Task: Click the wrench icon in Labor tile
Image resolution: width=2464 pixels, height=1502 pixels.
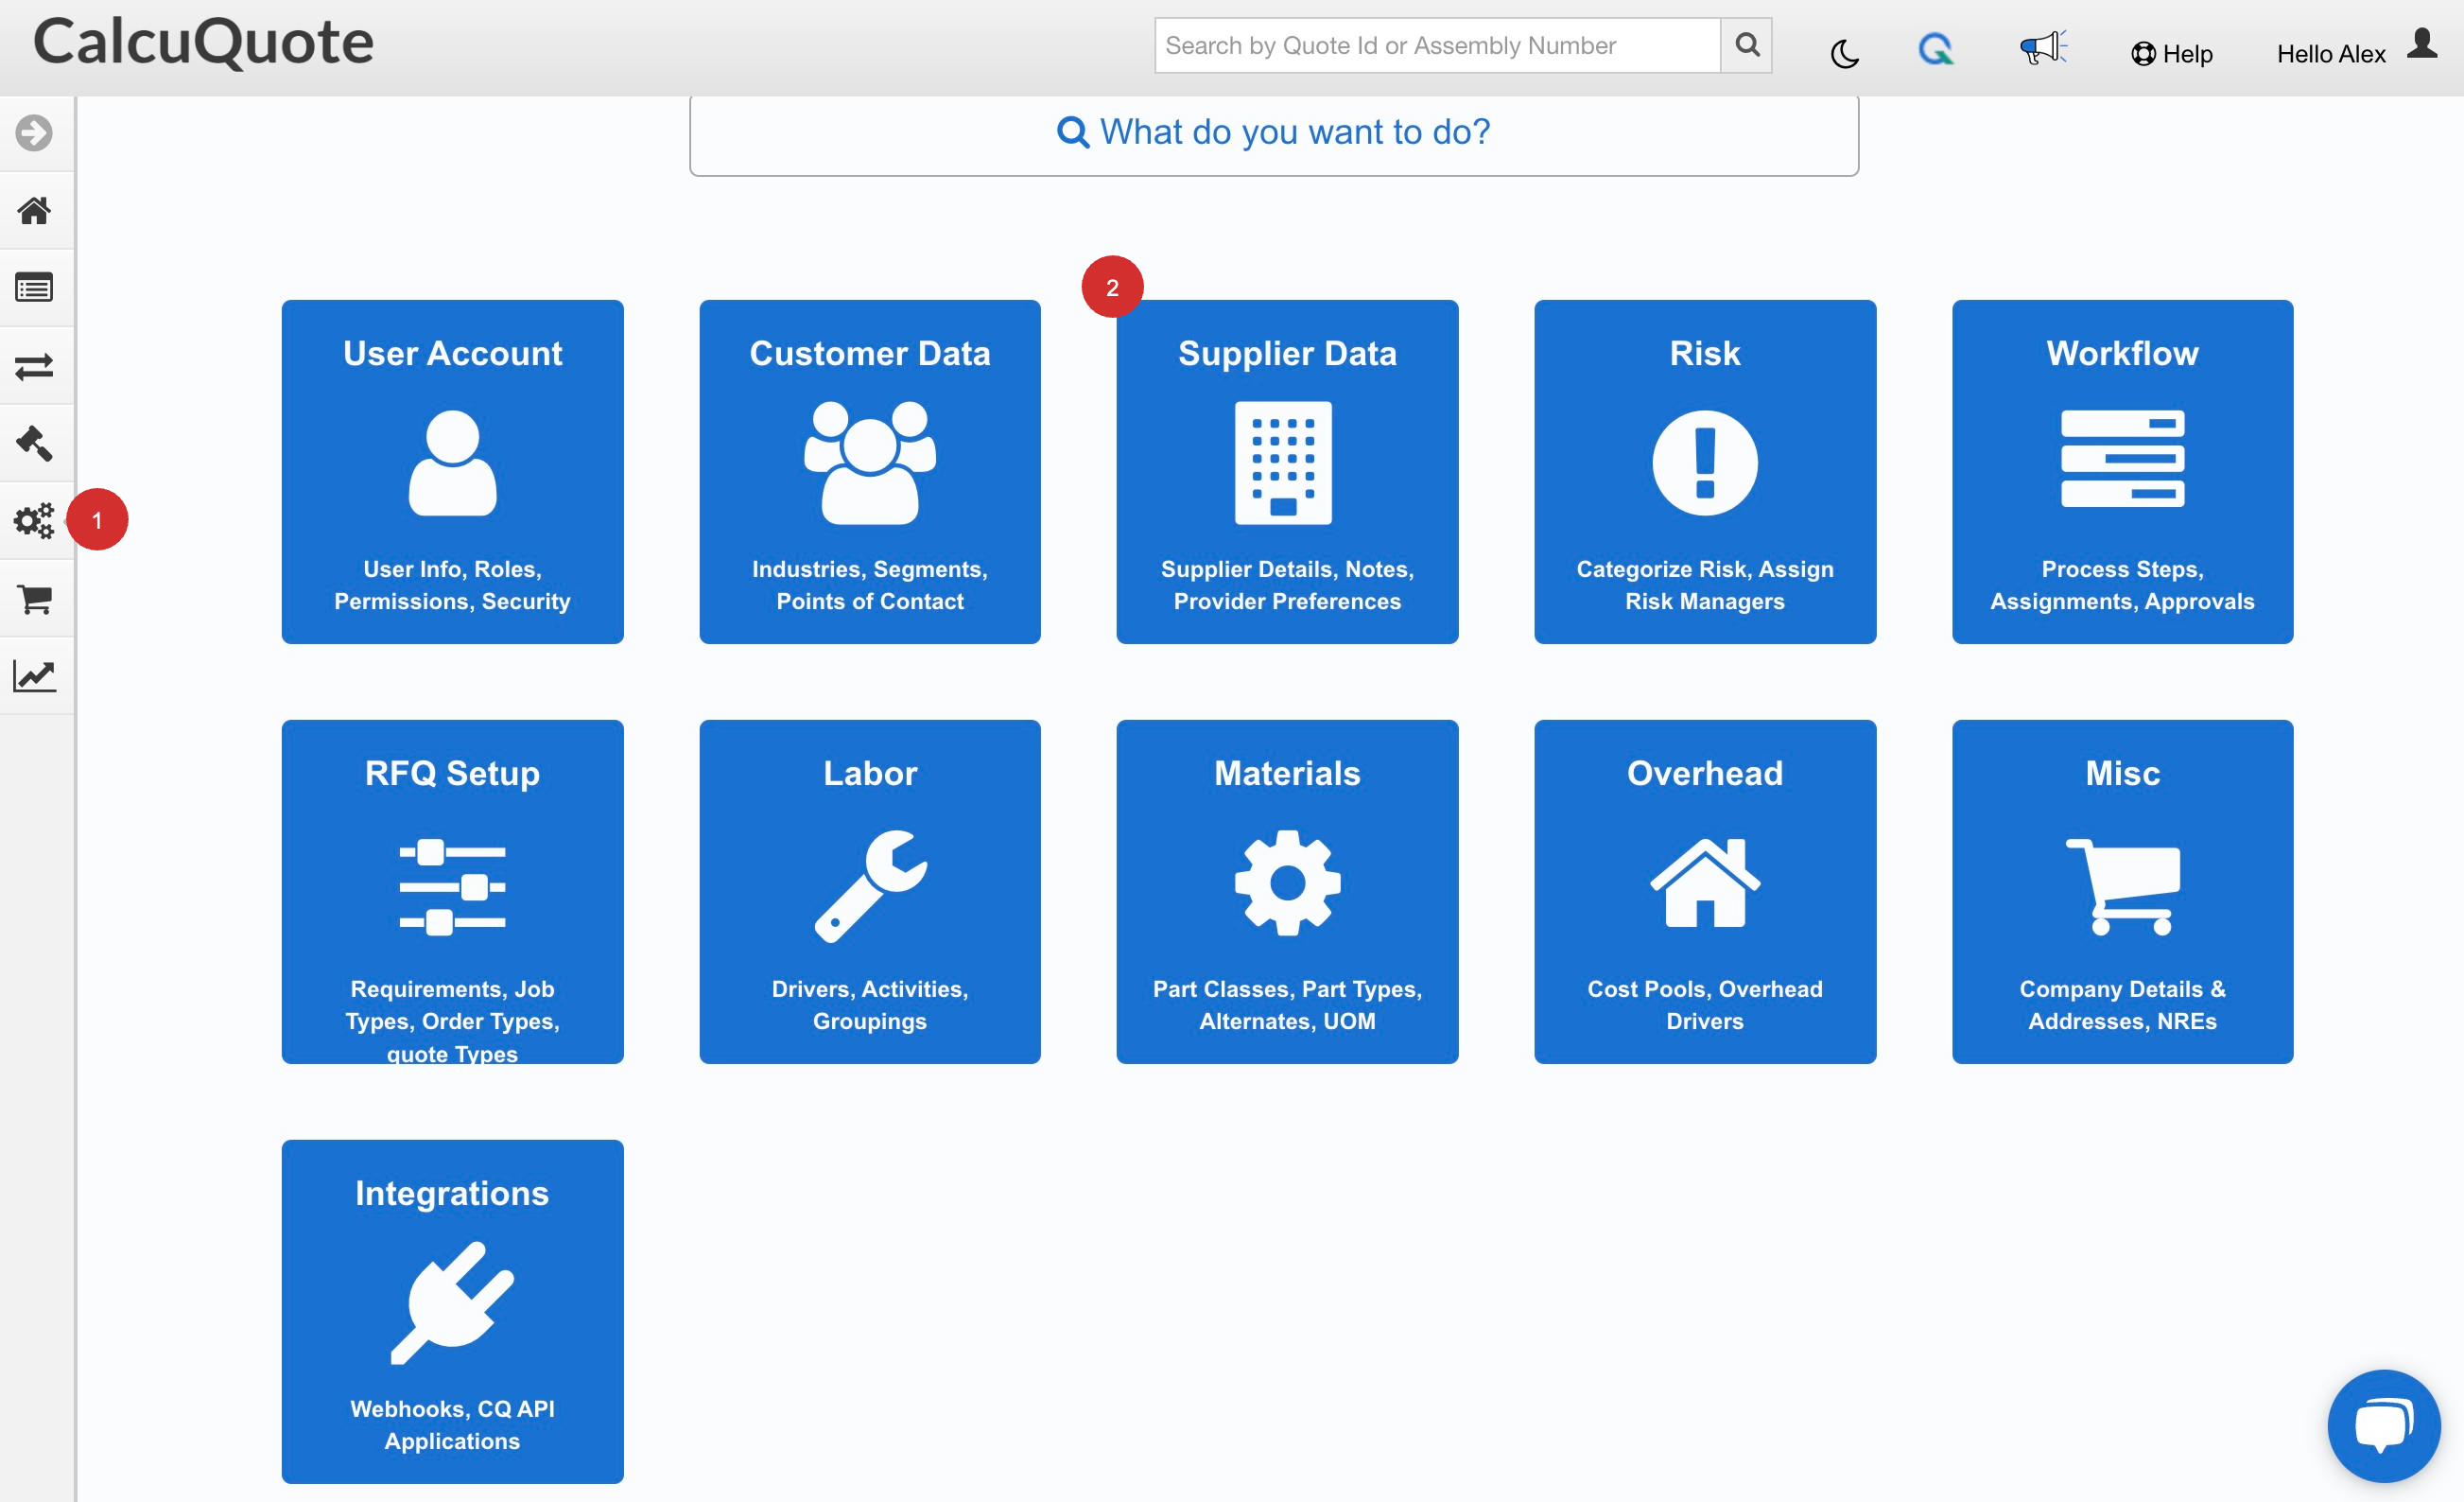Action: point(870,885)
